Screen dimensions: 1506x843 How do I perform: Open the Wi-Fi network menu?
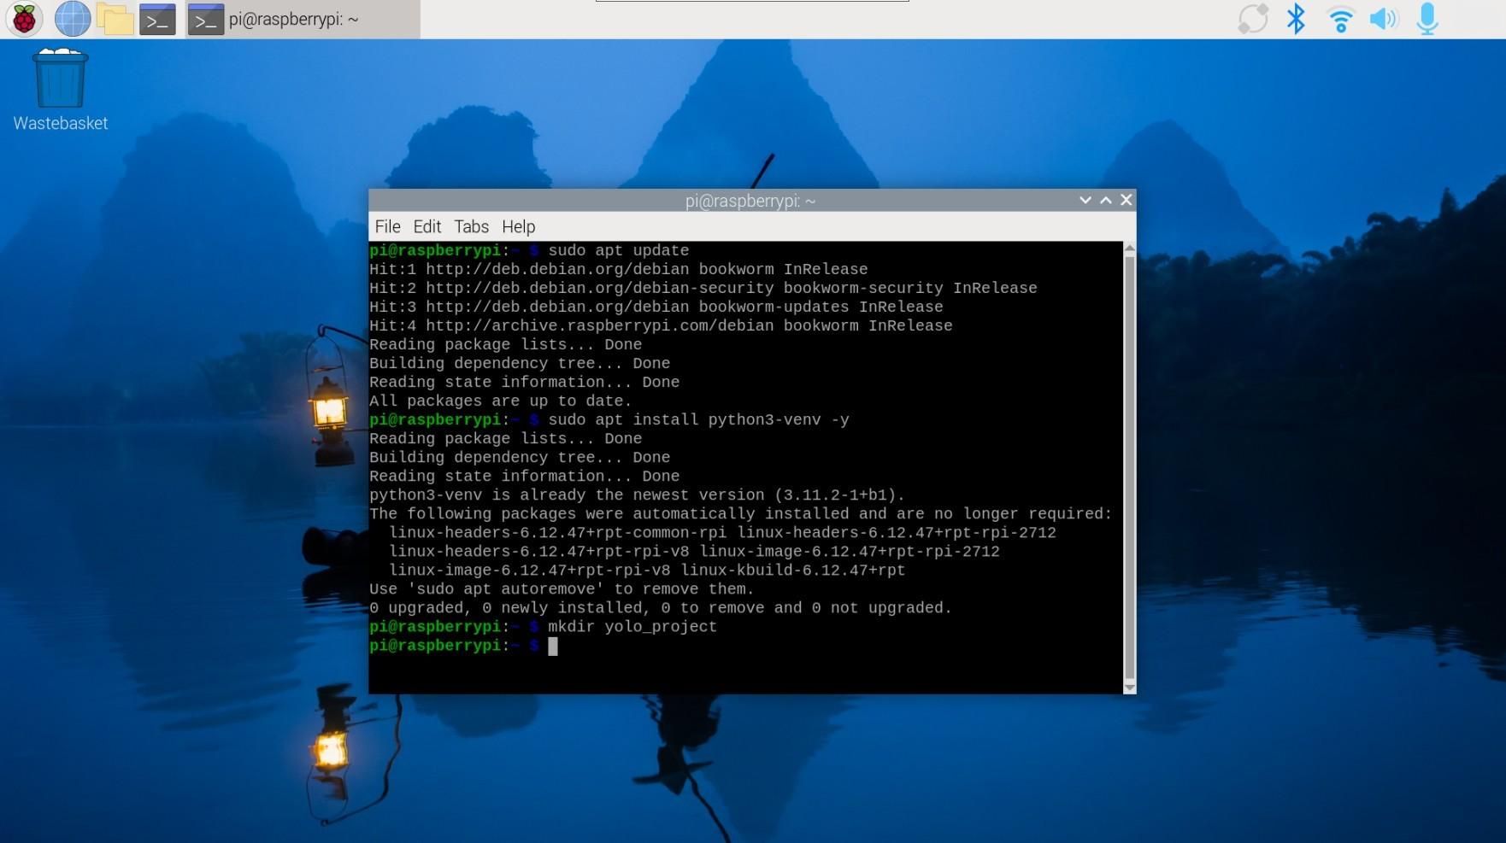click(1339, 19)
